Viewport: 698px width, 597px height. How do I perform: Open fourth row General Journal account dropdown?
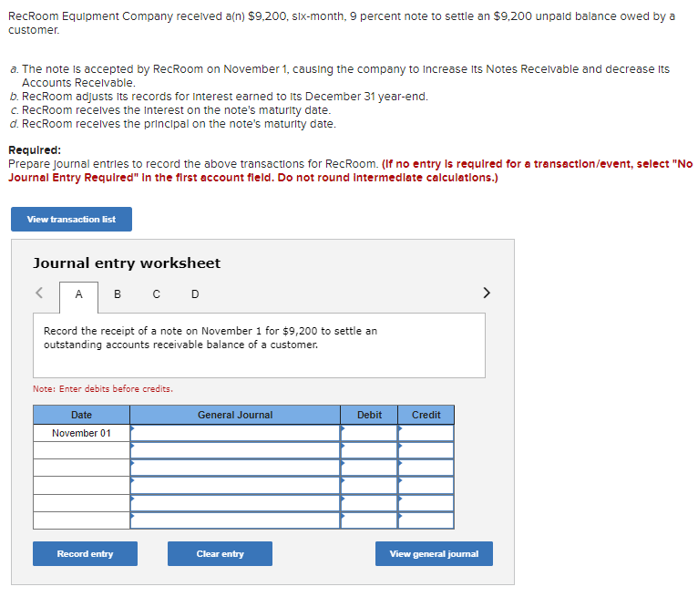point(235,486)
